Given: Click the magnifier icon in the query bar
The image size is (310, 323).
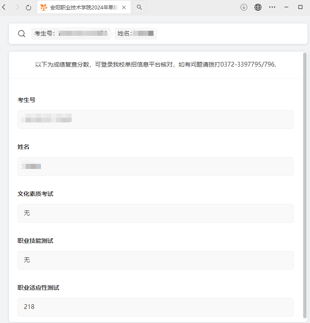Looking at the screenshot, I should pyautogui.click(x=21, y=34).
